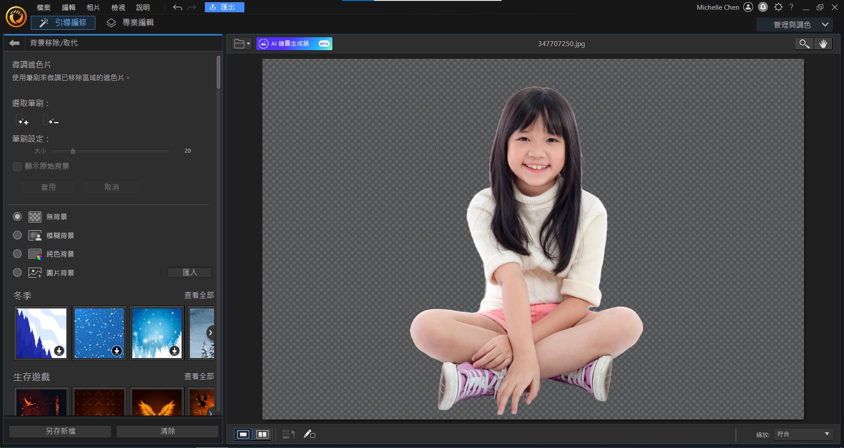Click the PhotoDirector logo icon

click(x=16, y=17)
